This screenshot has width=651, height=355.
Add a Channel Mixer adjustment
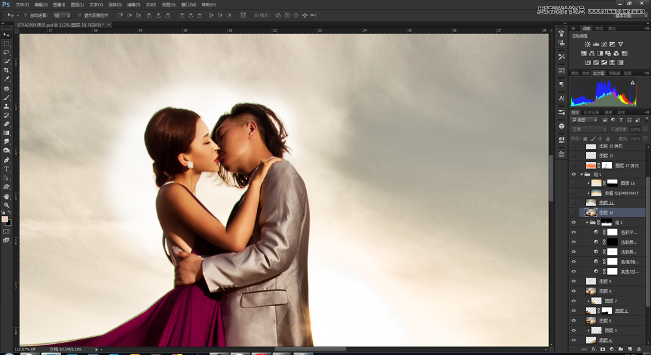coord(616,53)
